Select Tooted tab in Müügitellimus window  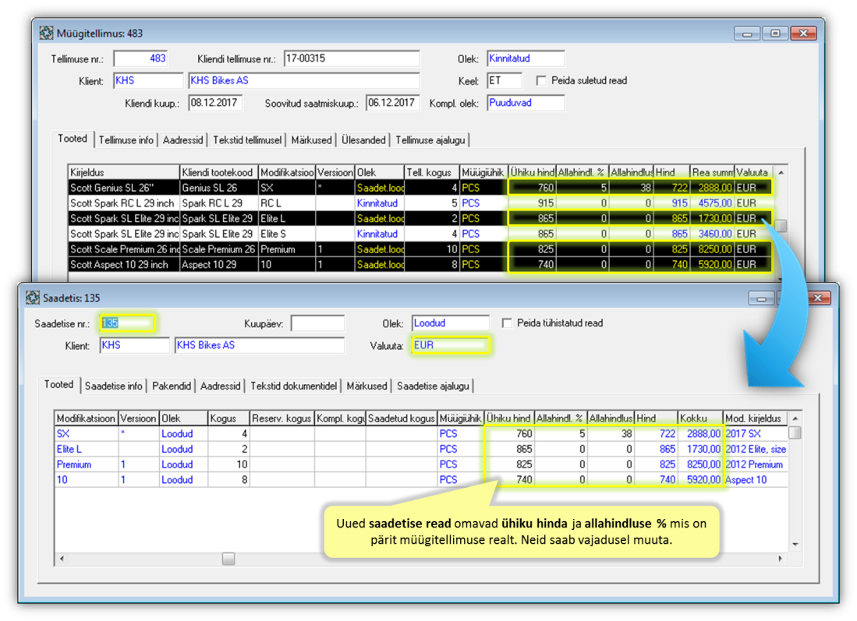pos(73,139)
